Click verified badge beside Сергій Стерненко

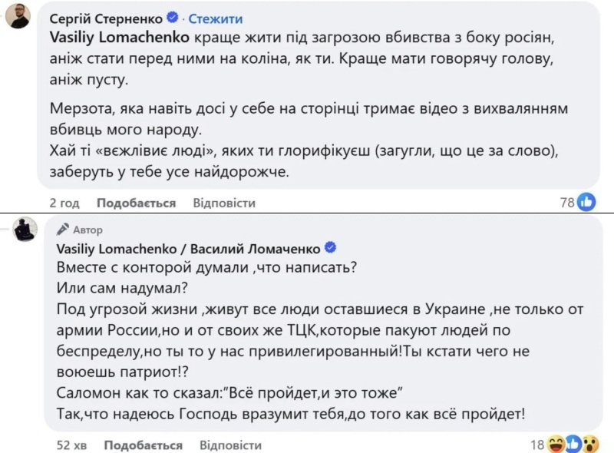pyautogui.click(x=173, y=18)
